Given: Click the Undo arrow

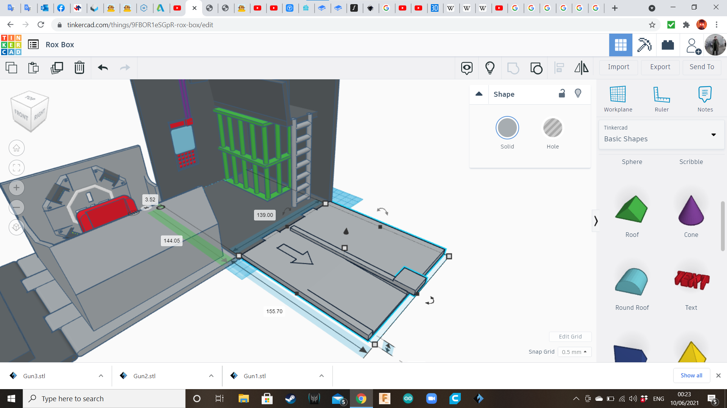Looking at the screenshot, I should pyautogui.click(x=103, y=68).
